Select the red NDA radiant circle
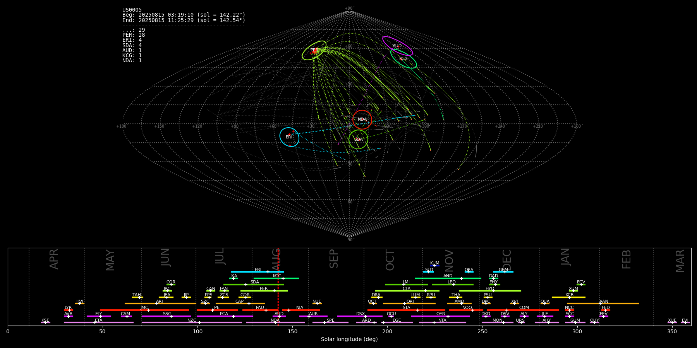Image resolution: width=697 pixels, height=348 pixels. (362, 119)
